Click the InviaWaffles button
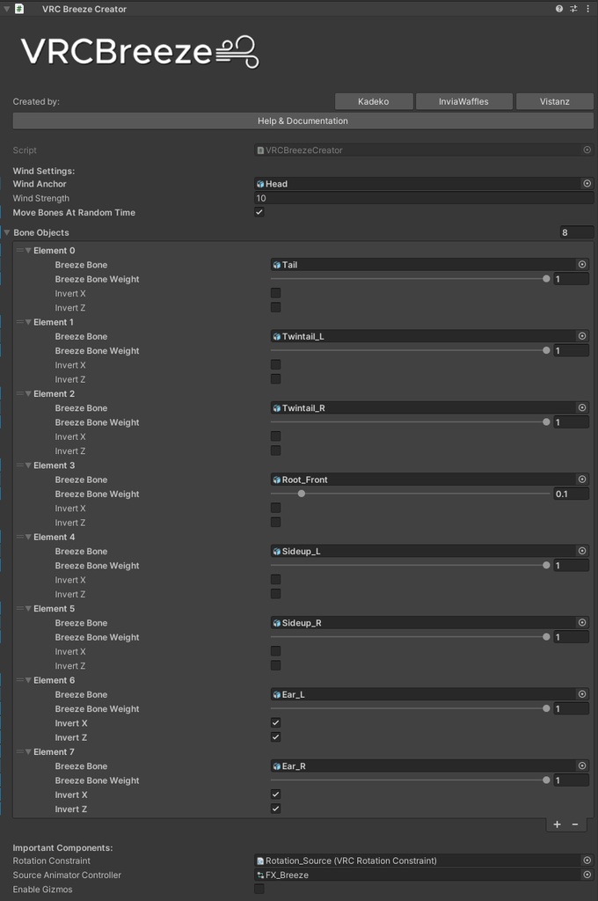The image size is (598, 901). (464, 101)
